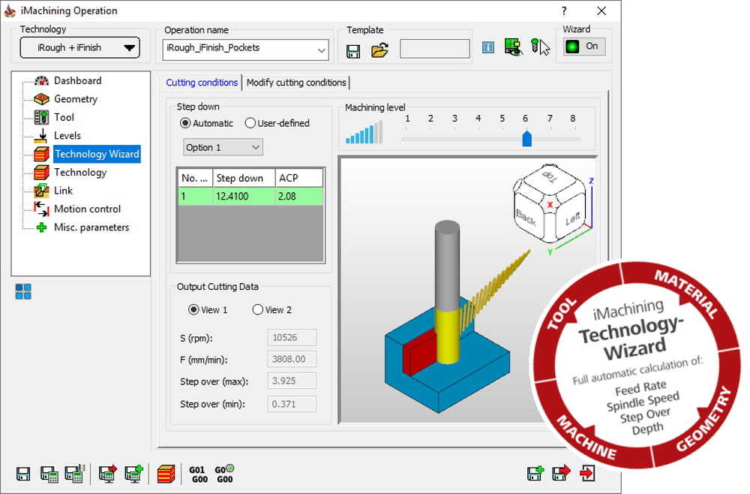This screenshot has width=750, height=494.
Task: Click row number 1 in step down table
Action: pos(195,196)
